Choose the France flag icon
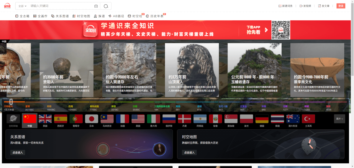The width and height of the screenshot is (354, 168). click(x=122, y=119)
